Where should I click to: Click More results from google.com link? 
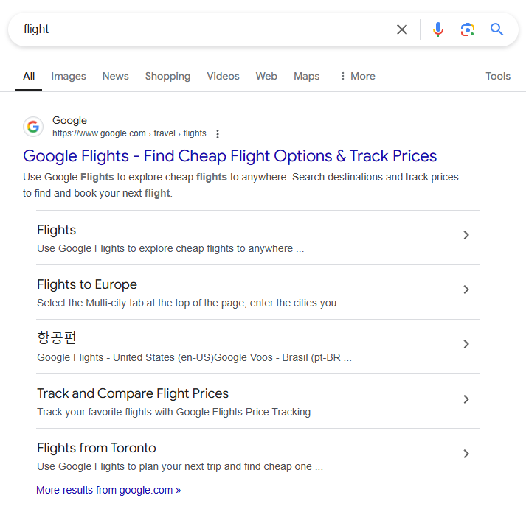(x=108, y=490)
